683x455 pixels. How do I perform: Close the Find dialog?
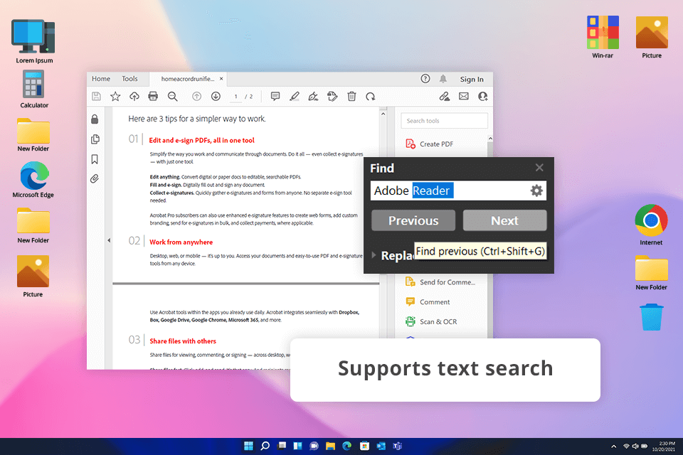539,168
